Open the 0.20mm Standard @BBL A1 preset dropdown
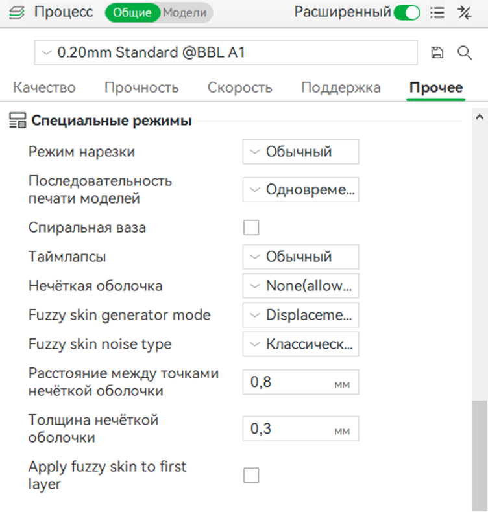The height and width of the screenshot is (512, 488). tap(226, 52)
